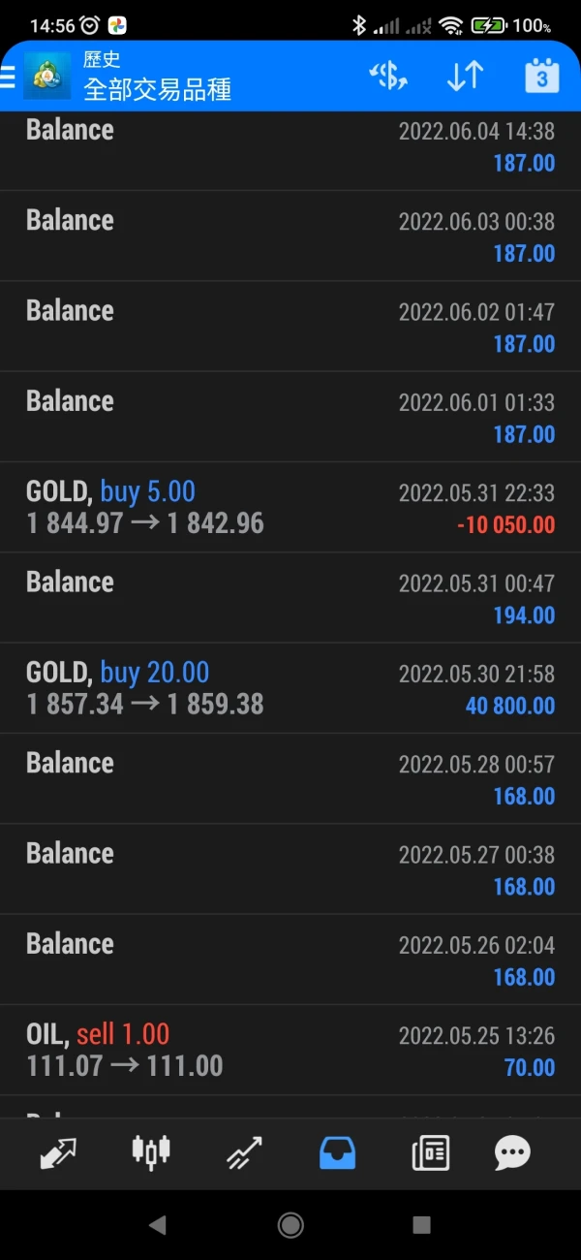Tap the currency symbol filter icon
This screenshot has width=581, height=1260.
388,77
